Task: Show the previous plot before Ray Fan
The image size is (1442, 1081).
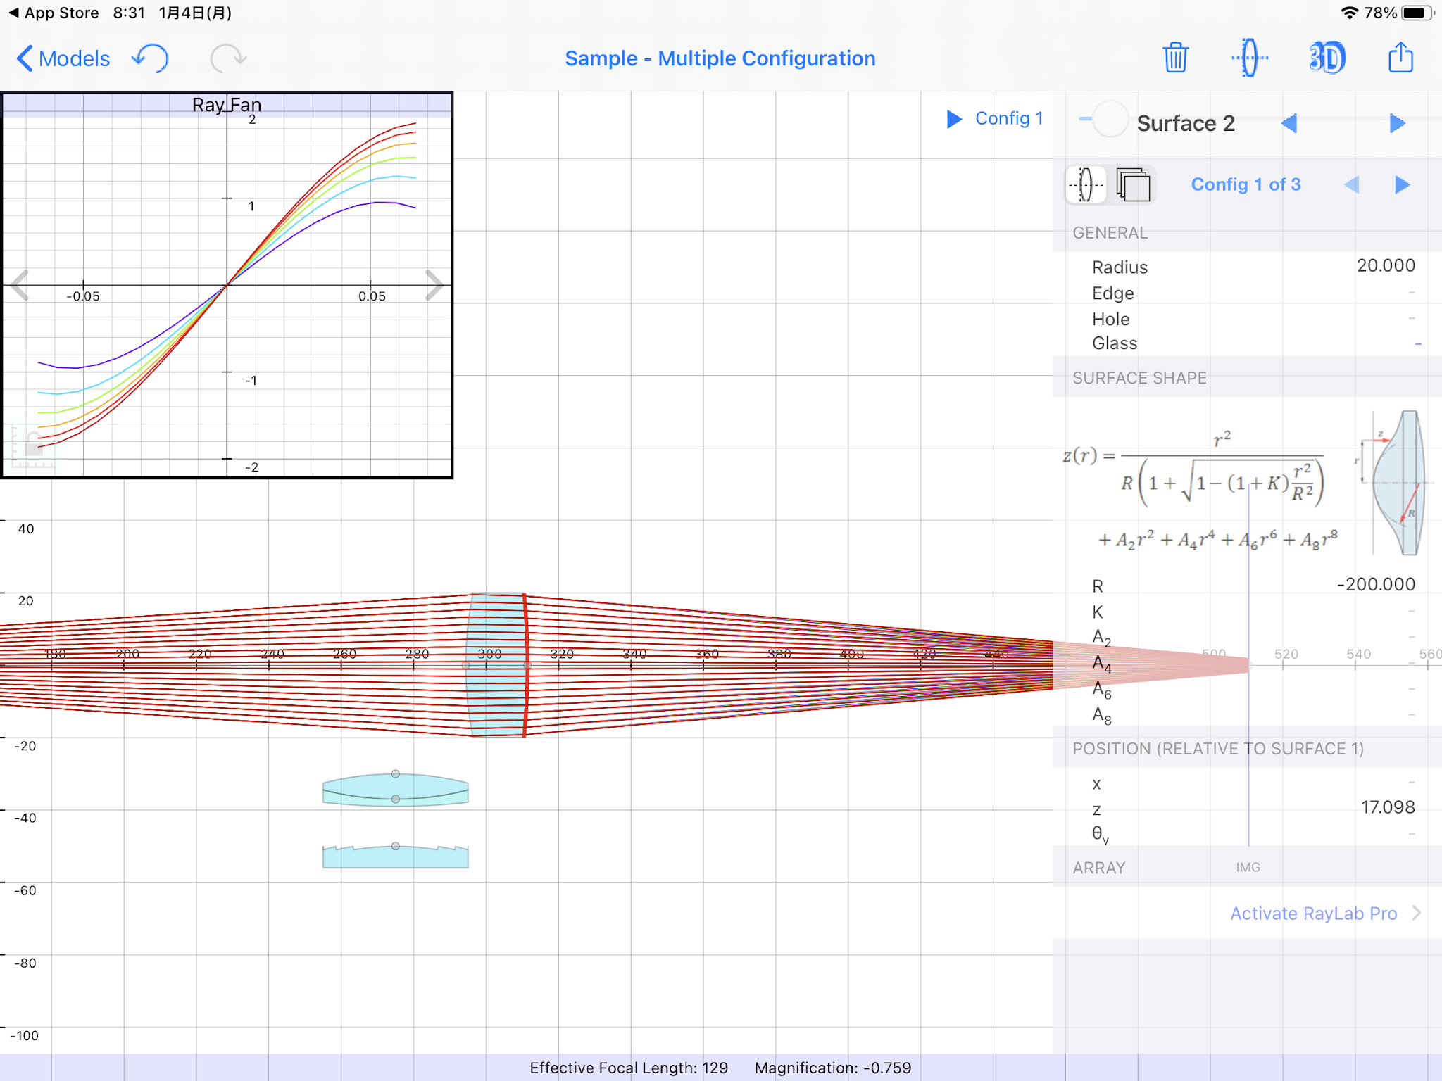Action: coord(20,286)
